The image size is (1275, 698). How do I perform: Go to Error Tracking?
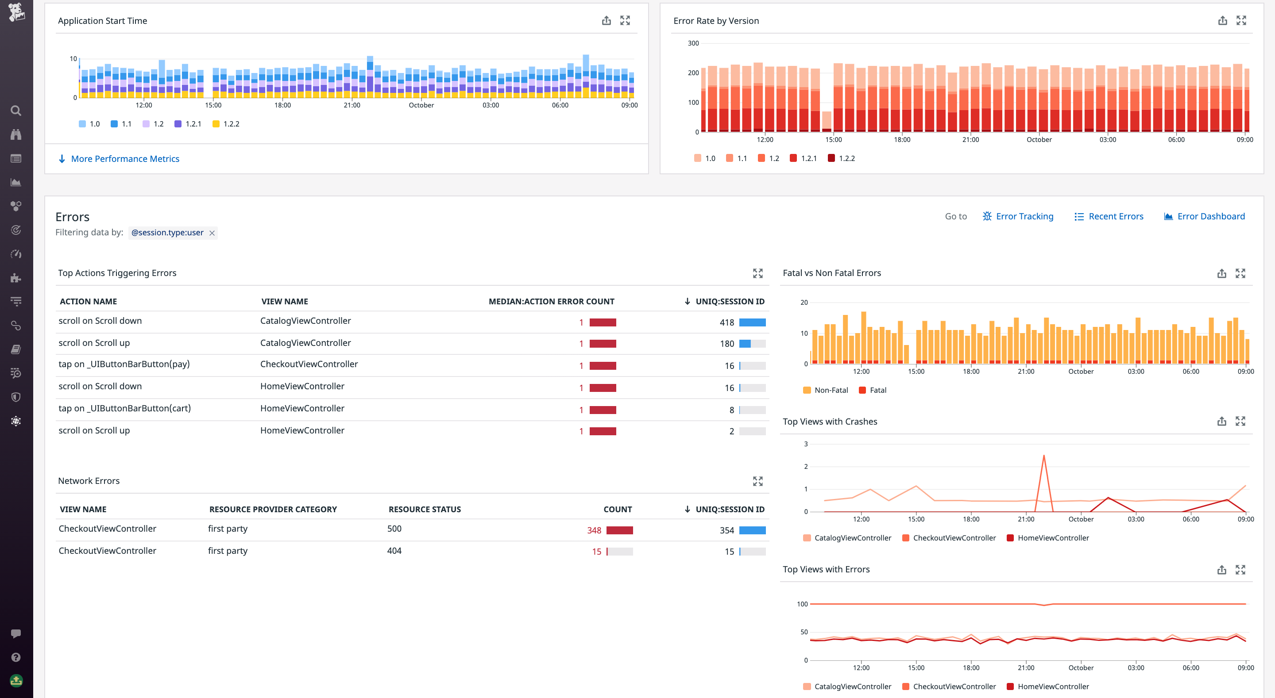(x=1024, y=216)
